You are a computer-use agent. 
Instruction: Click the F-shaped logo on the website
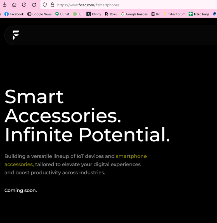[x=16, y=35]
